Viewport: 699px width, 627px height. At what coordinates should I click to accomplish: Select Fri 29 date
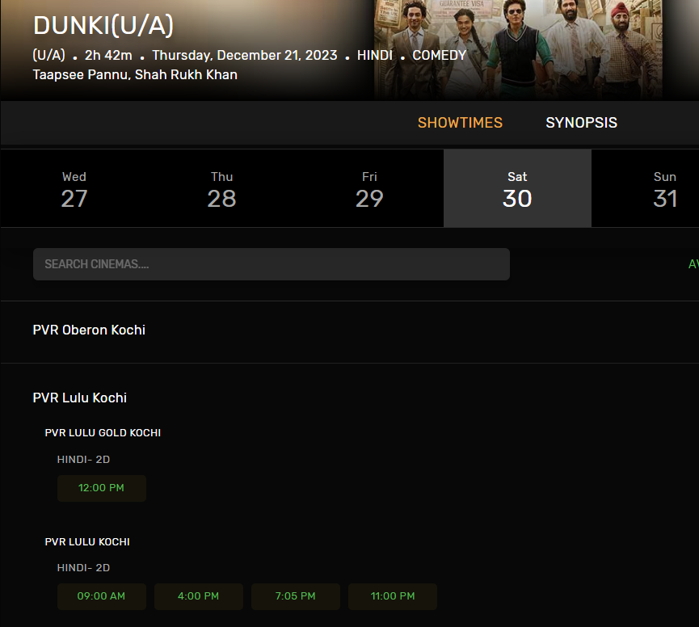point(369,189)
